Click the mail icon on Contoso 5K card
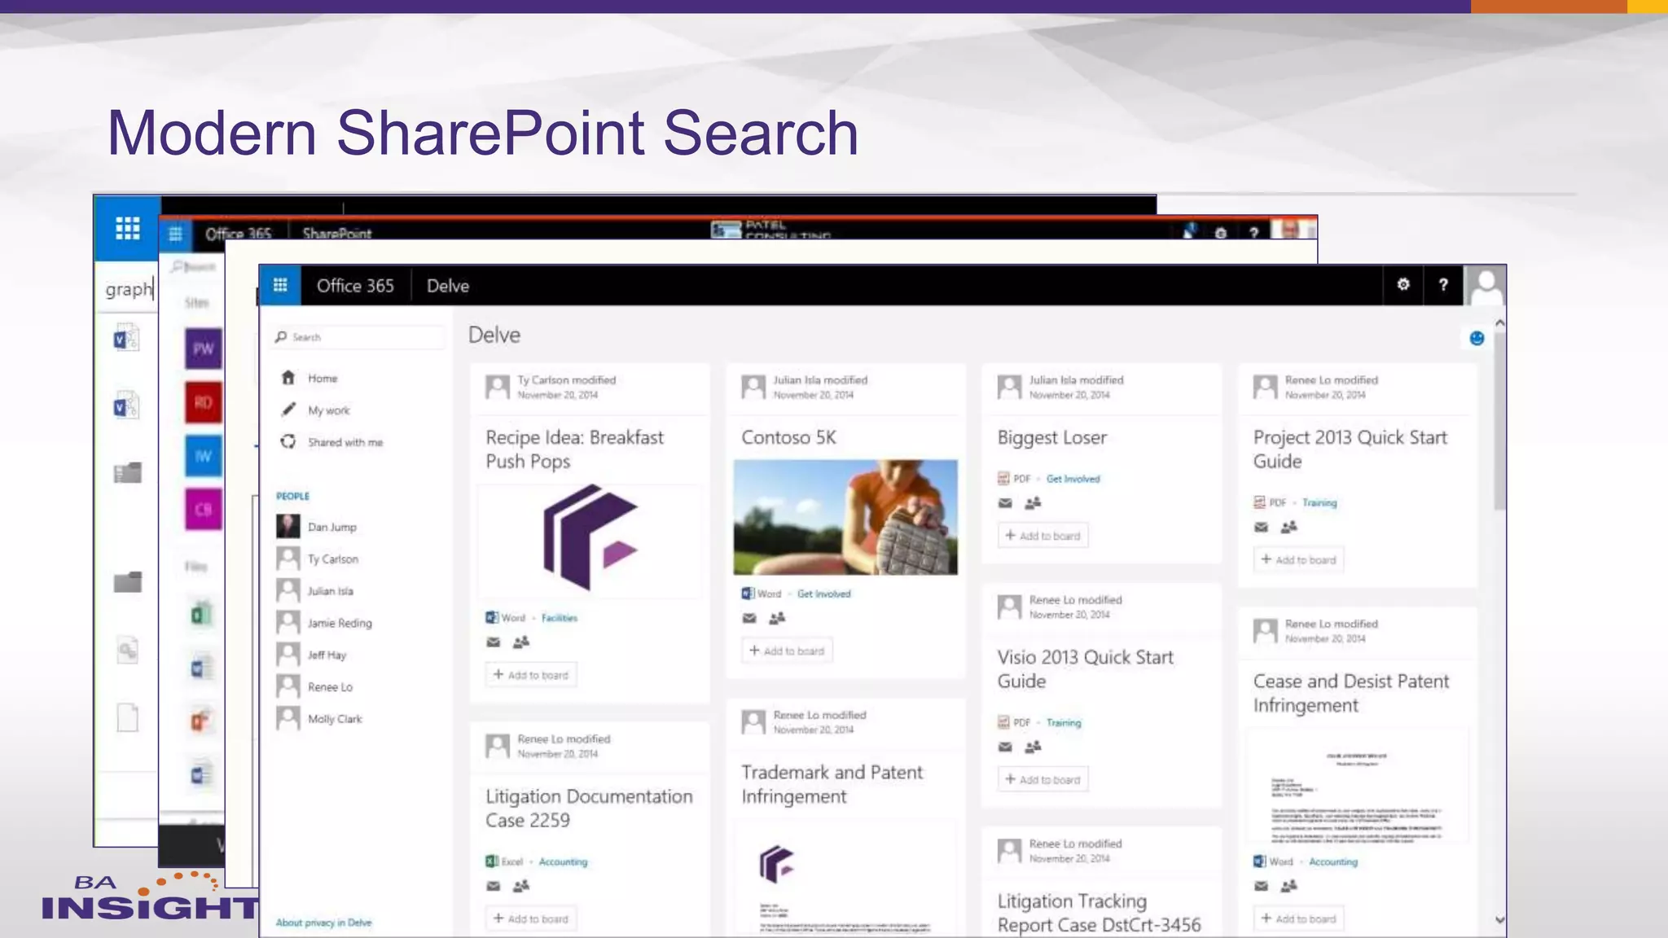The width and height of the screenshot is (1668, 938). [749, 618]
